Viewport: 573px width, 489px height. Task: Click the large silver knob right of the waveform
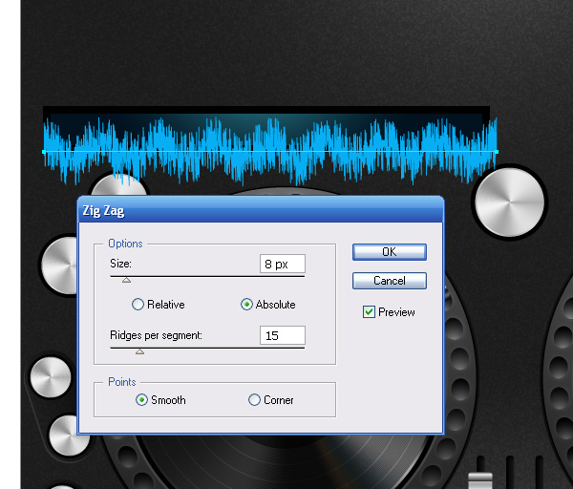509,202
